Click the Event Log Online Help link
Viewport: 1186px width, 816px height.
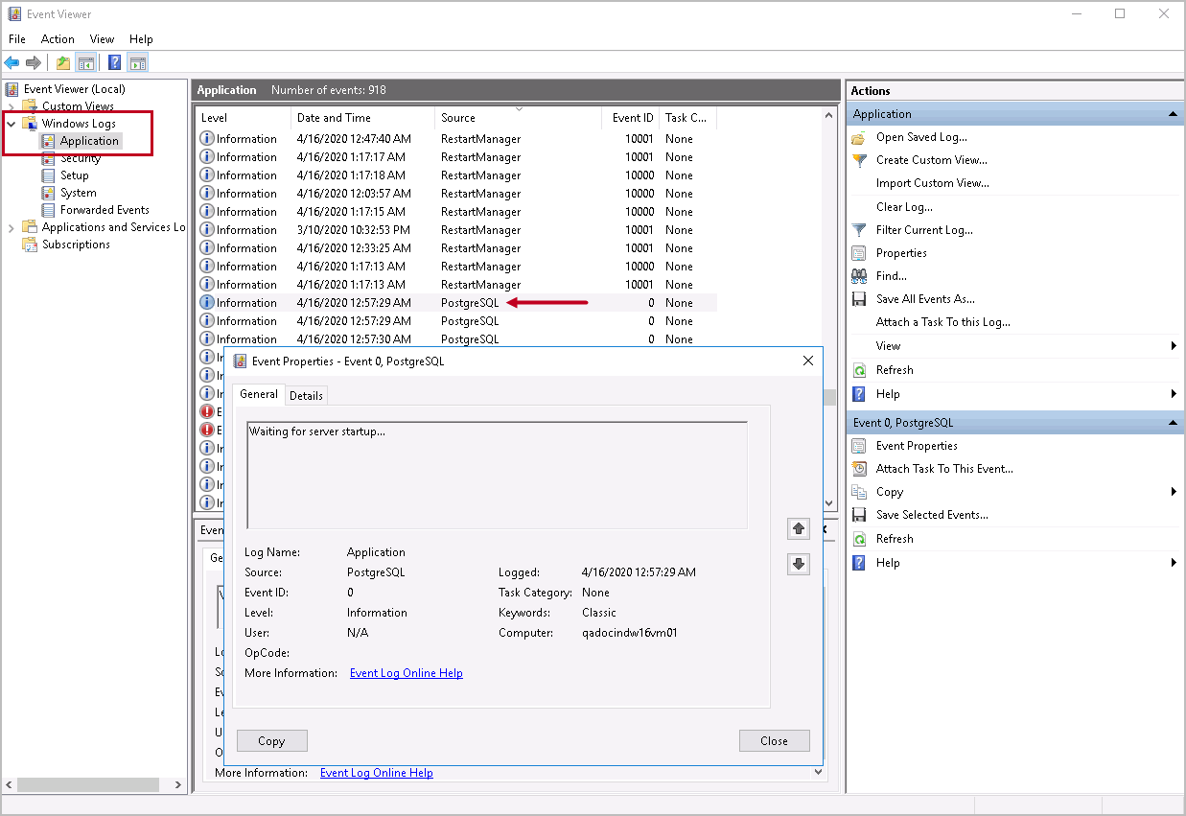pos(406,672)
